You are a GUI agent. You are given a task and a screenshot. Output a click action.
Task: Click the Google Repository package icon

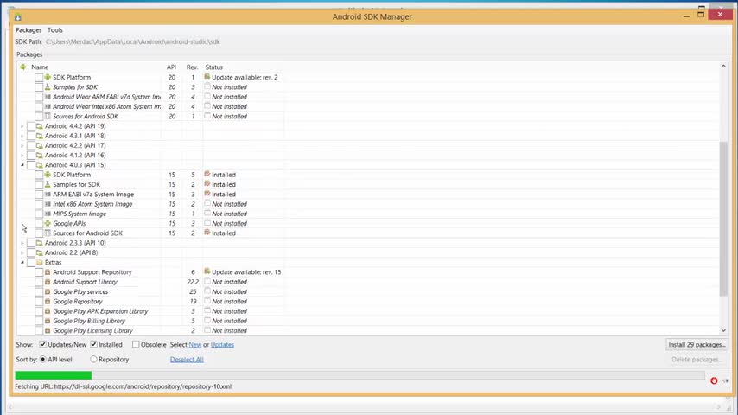click(48, 302)
